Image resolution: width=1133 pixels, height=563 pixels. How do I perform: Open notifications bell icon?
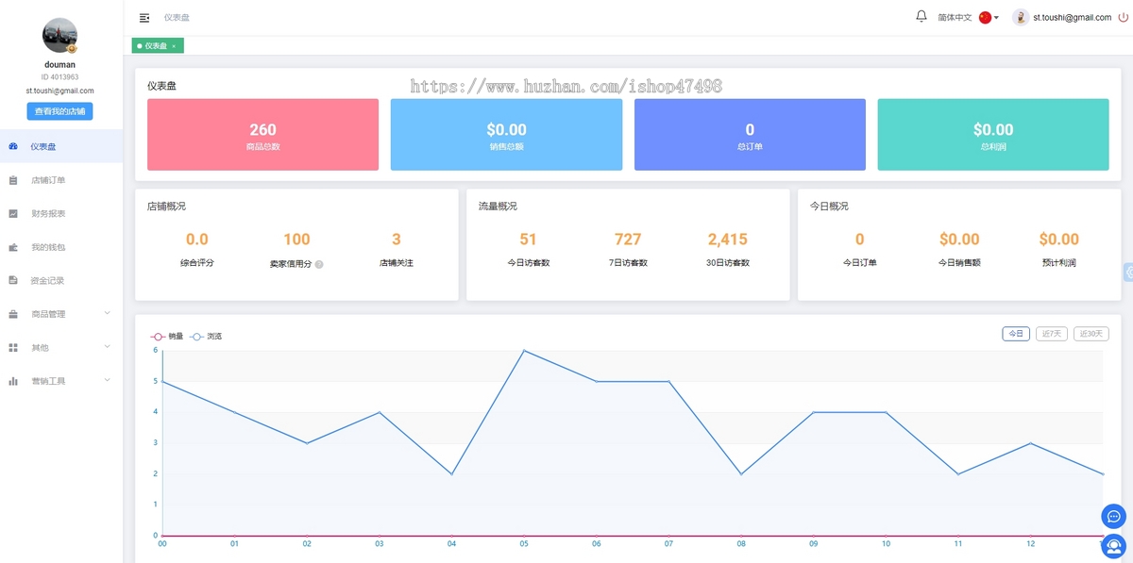(922, 17)
